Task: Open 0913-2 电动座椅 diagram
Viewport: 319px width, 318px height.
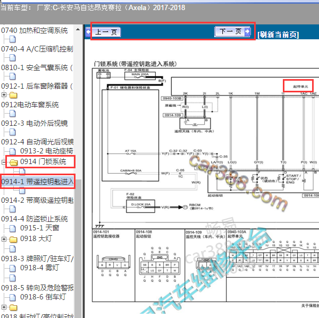Action: point(47,151)
